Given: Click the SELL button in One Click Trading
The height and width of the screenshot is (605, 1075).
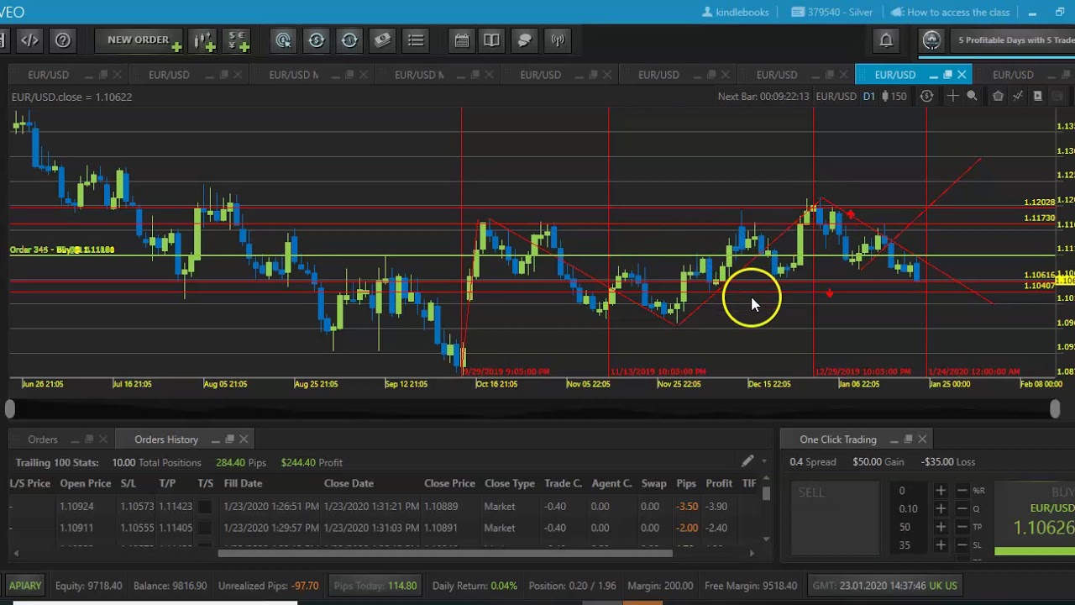Looking at the screenshot, I should point(834,518).
